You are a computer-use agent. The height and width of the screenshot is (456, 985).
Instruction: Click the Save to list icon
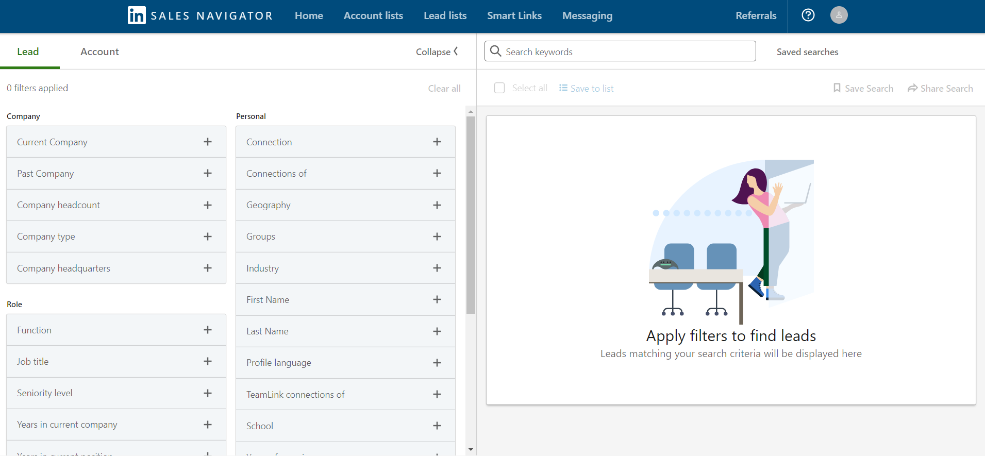[x=563, y=88]
